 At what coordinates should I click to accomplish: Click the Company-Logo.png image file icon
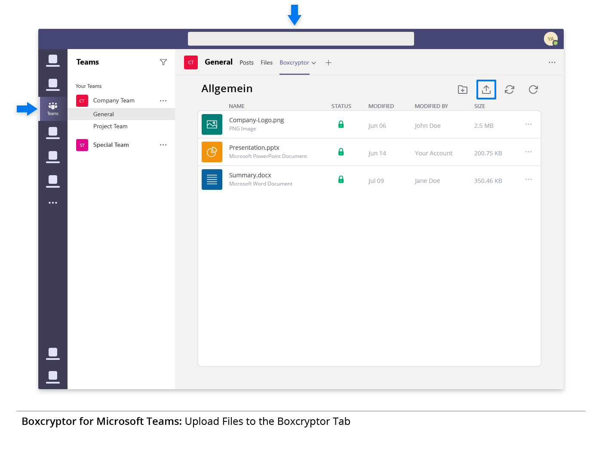(212, 124)
